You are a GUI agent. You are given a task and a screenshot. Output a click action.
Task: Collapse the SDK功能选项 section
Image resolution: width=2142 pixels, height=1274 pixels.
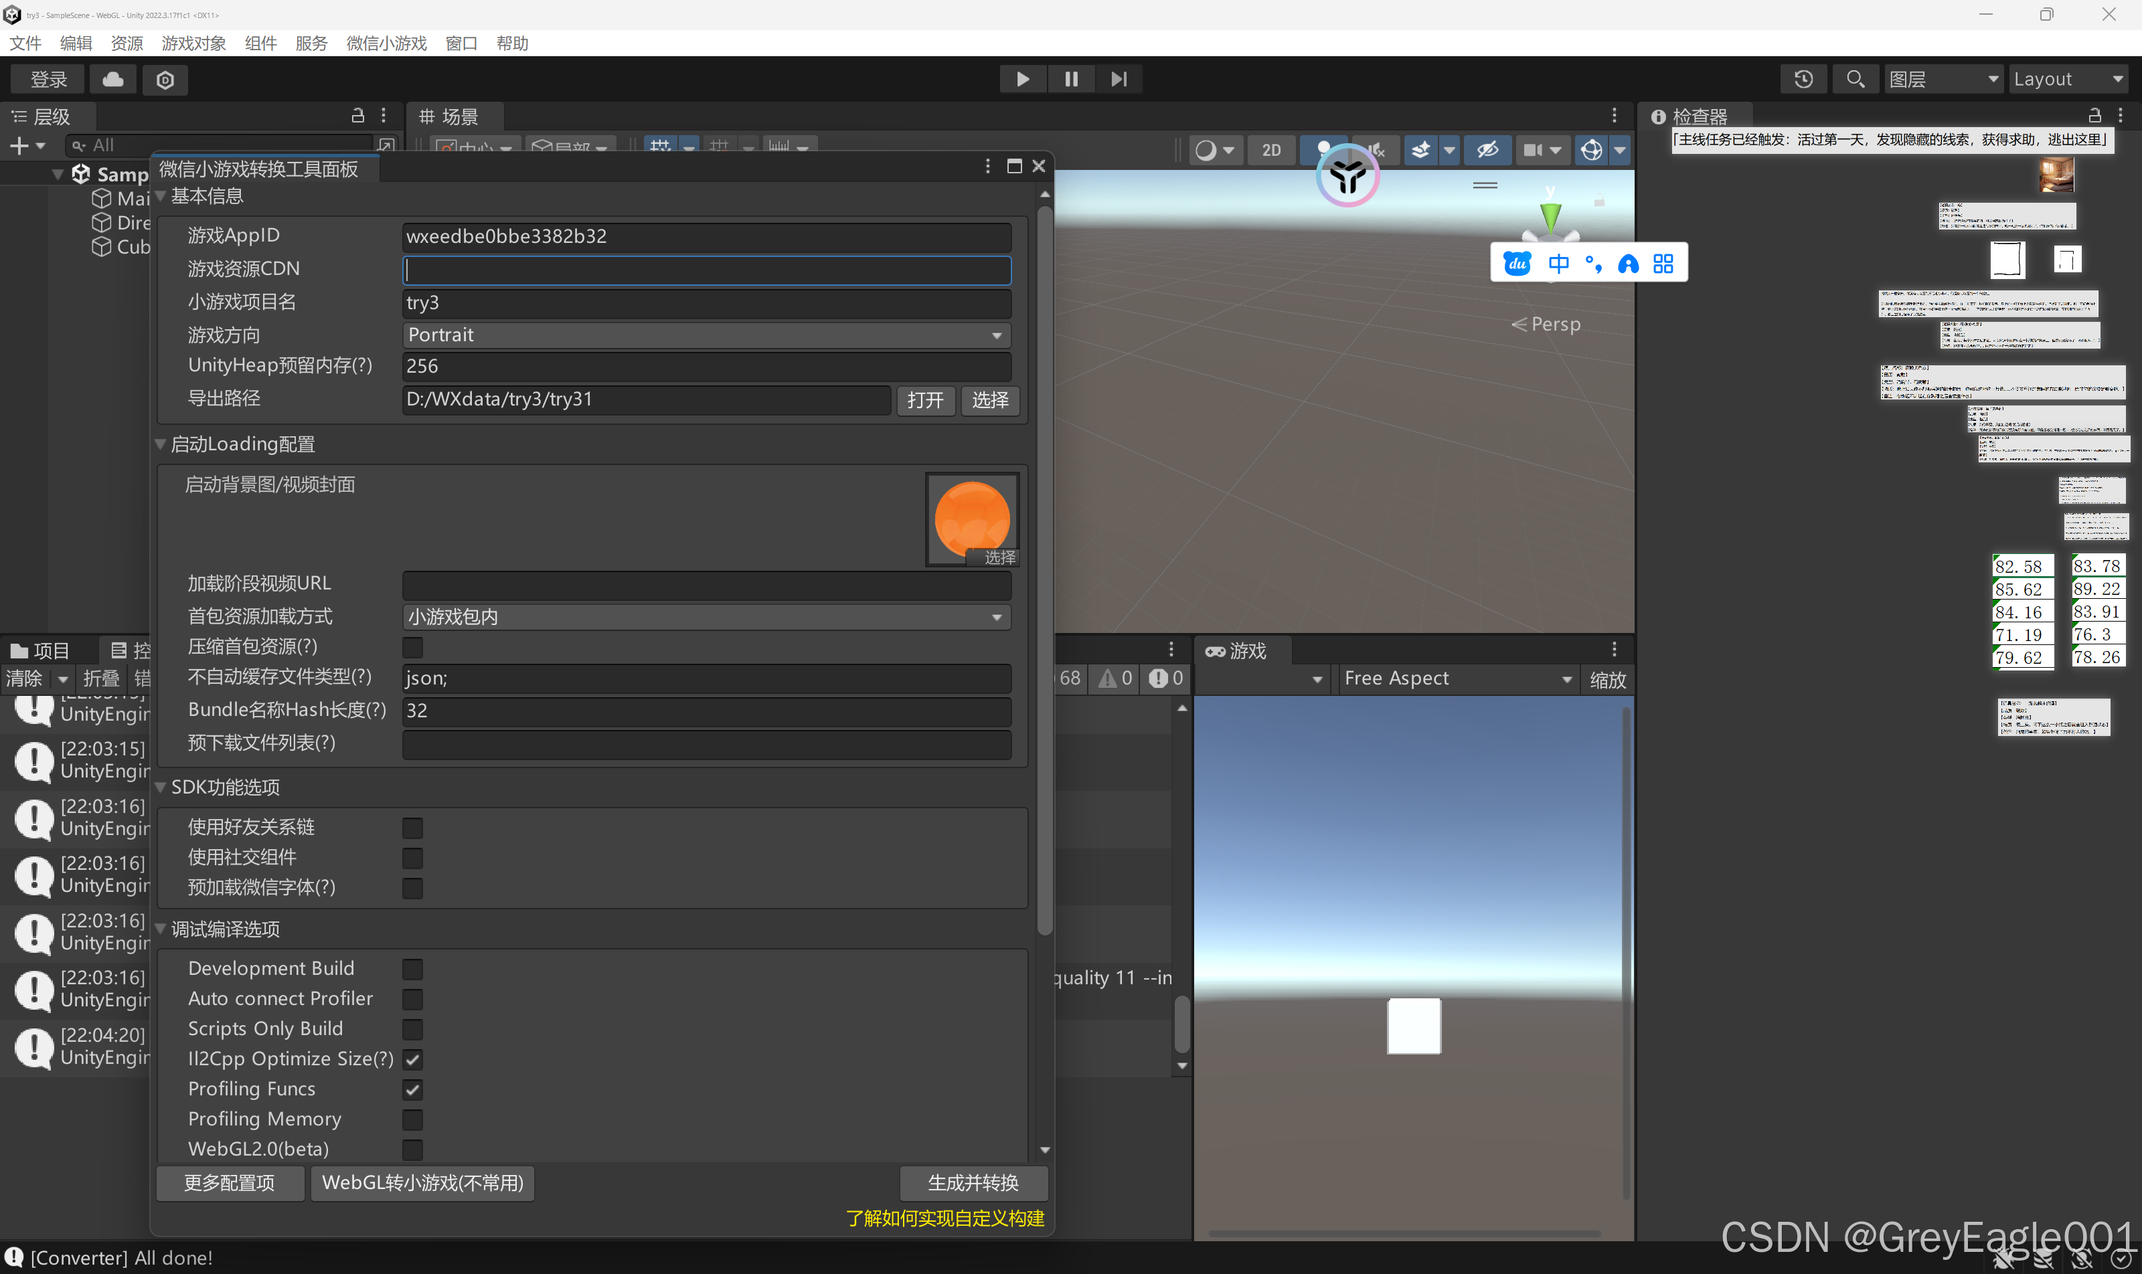161,788
